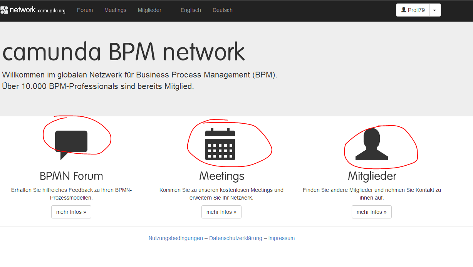Click the Proll79 user button
473x267 pixels.
[413, 10]
